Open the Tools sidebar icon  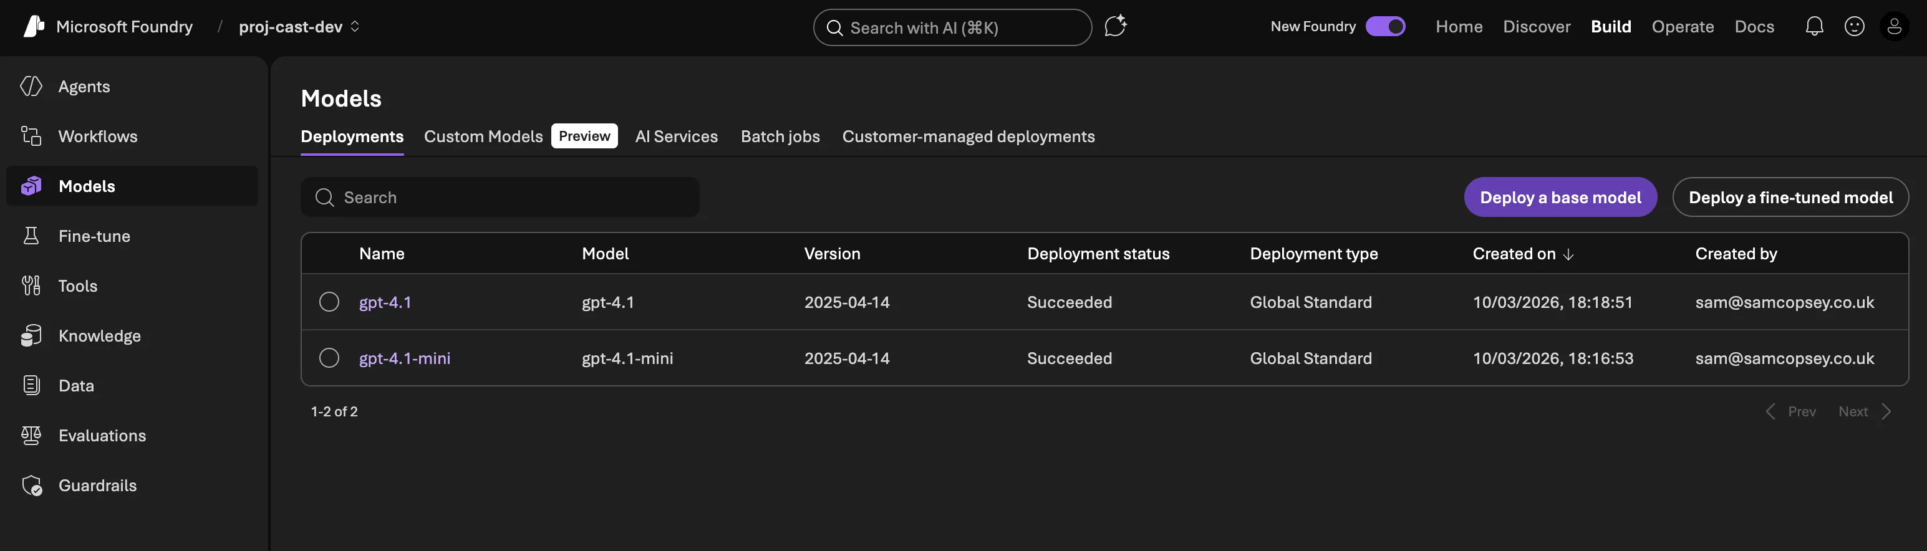(31, 285)
